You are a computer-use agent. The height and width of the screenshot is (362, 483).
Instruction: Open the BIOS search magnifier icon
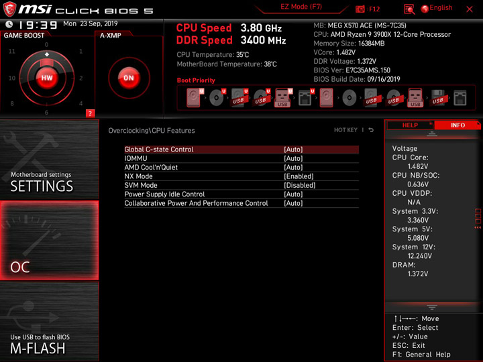pos(409,9)
